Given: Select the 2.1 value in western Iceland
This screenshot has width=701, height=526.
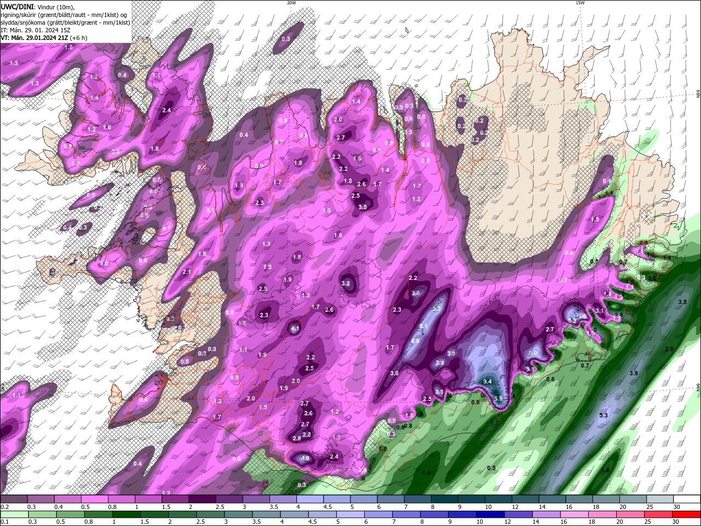Looking at the screenshot, I should (x=187, y=272).
